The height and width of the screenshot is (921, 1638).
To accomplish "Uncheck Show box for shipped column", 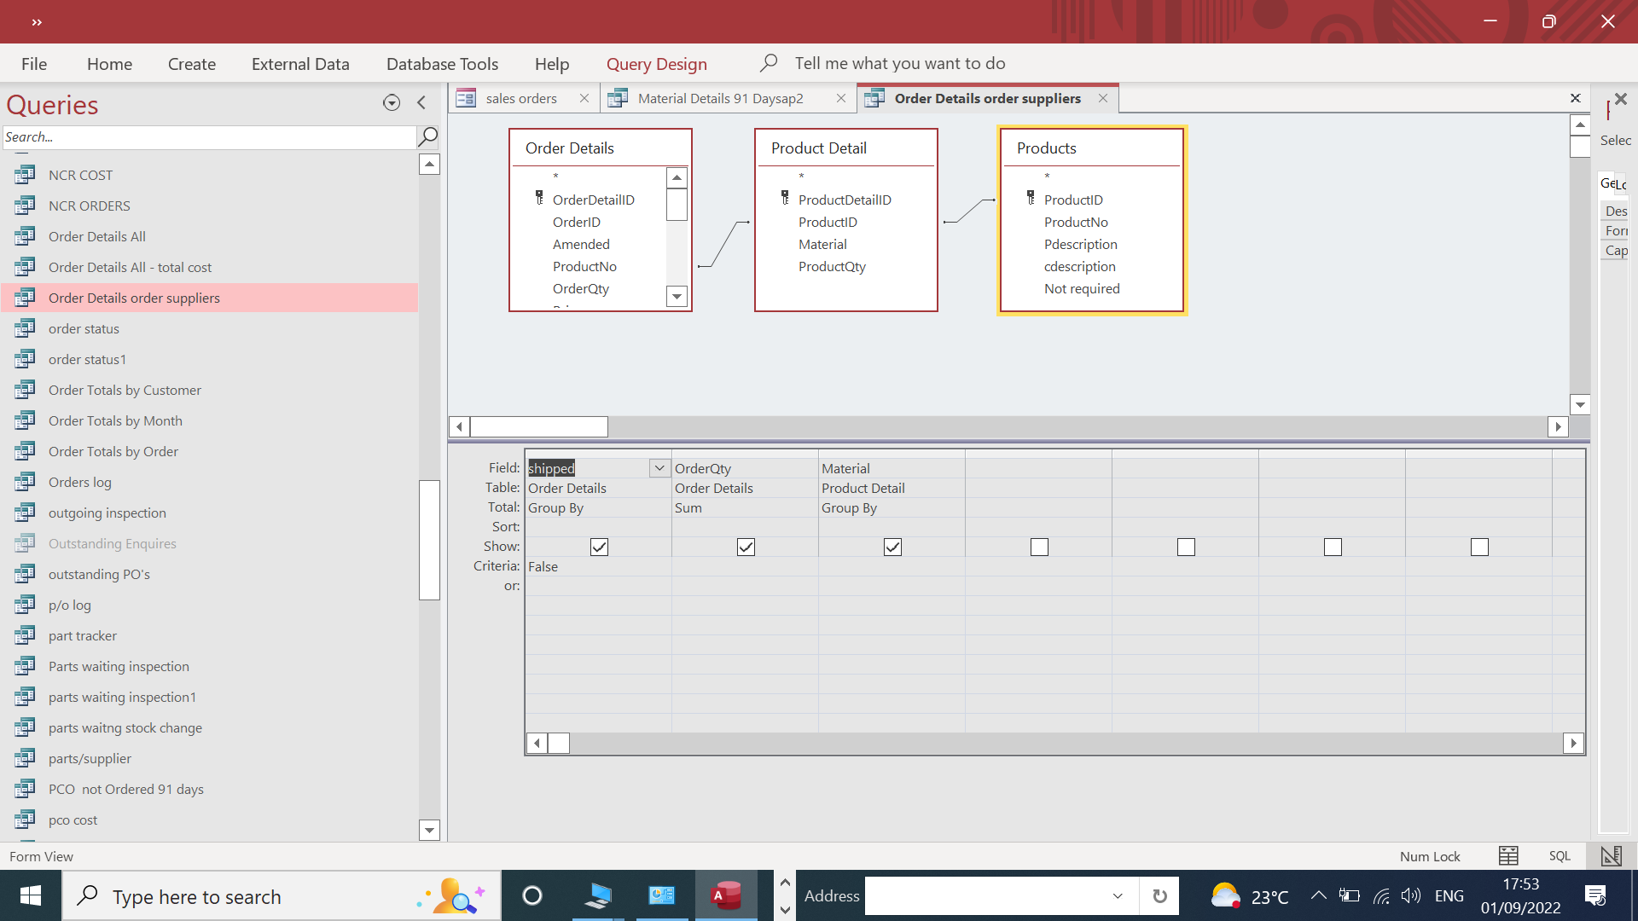I will coord(599,547).
